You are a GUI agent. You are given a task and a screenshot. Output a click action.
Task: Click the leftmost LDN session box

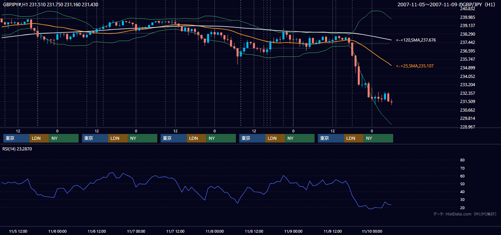coord(40,138)
